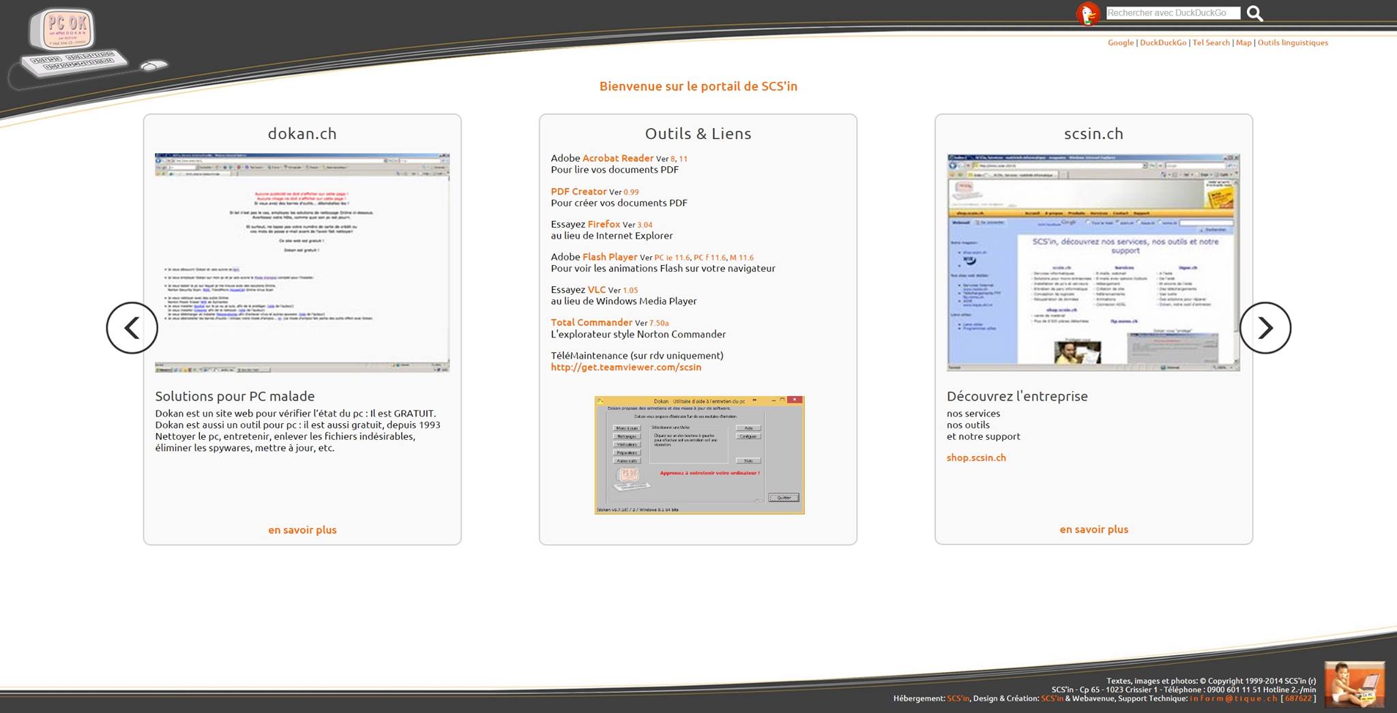Go to next slide with right arrow
The image size is (1397, 713).
(x=1265, y=328)
